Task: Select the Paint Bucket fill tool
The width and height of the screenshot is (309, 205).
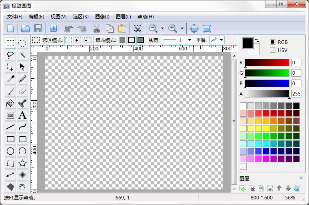Action: tap(10, 103)
